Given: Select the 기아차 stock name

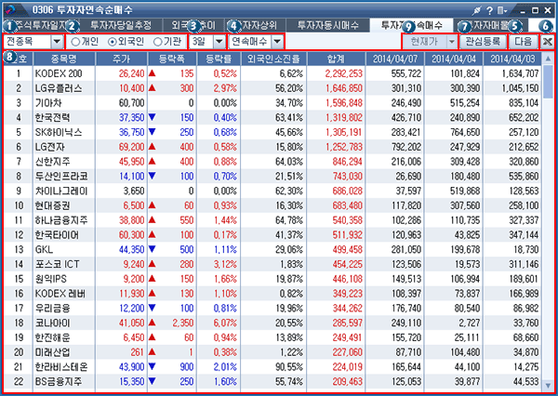Looking at the screenshot, I should (48, 103).
